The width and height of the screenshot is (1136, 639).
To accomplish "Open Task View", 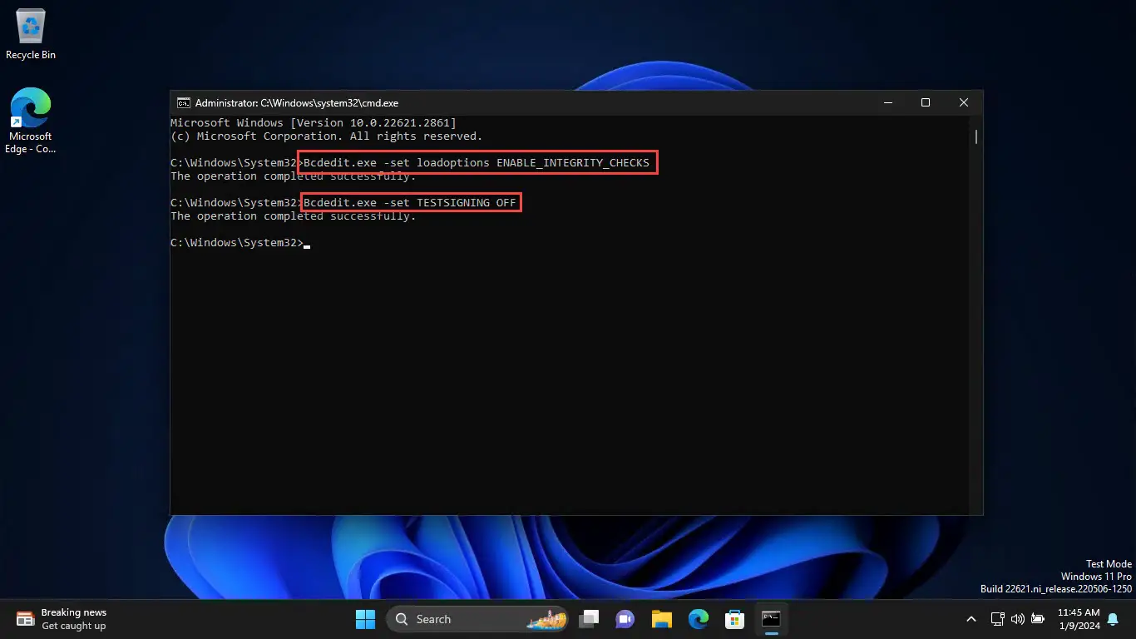I will [589, 619].
